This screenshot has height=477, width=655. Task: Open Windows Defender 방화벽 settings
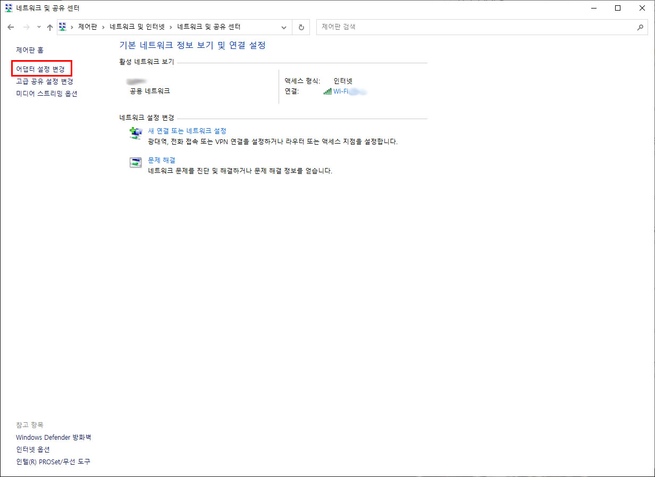53,437
